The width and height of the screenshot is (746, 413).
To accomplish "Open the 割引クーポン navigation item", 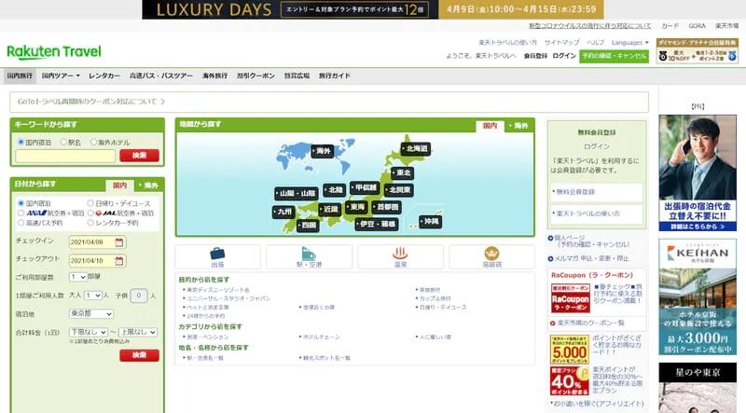I will [256, 76].
